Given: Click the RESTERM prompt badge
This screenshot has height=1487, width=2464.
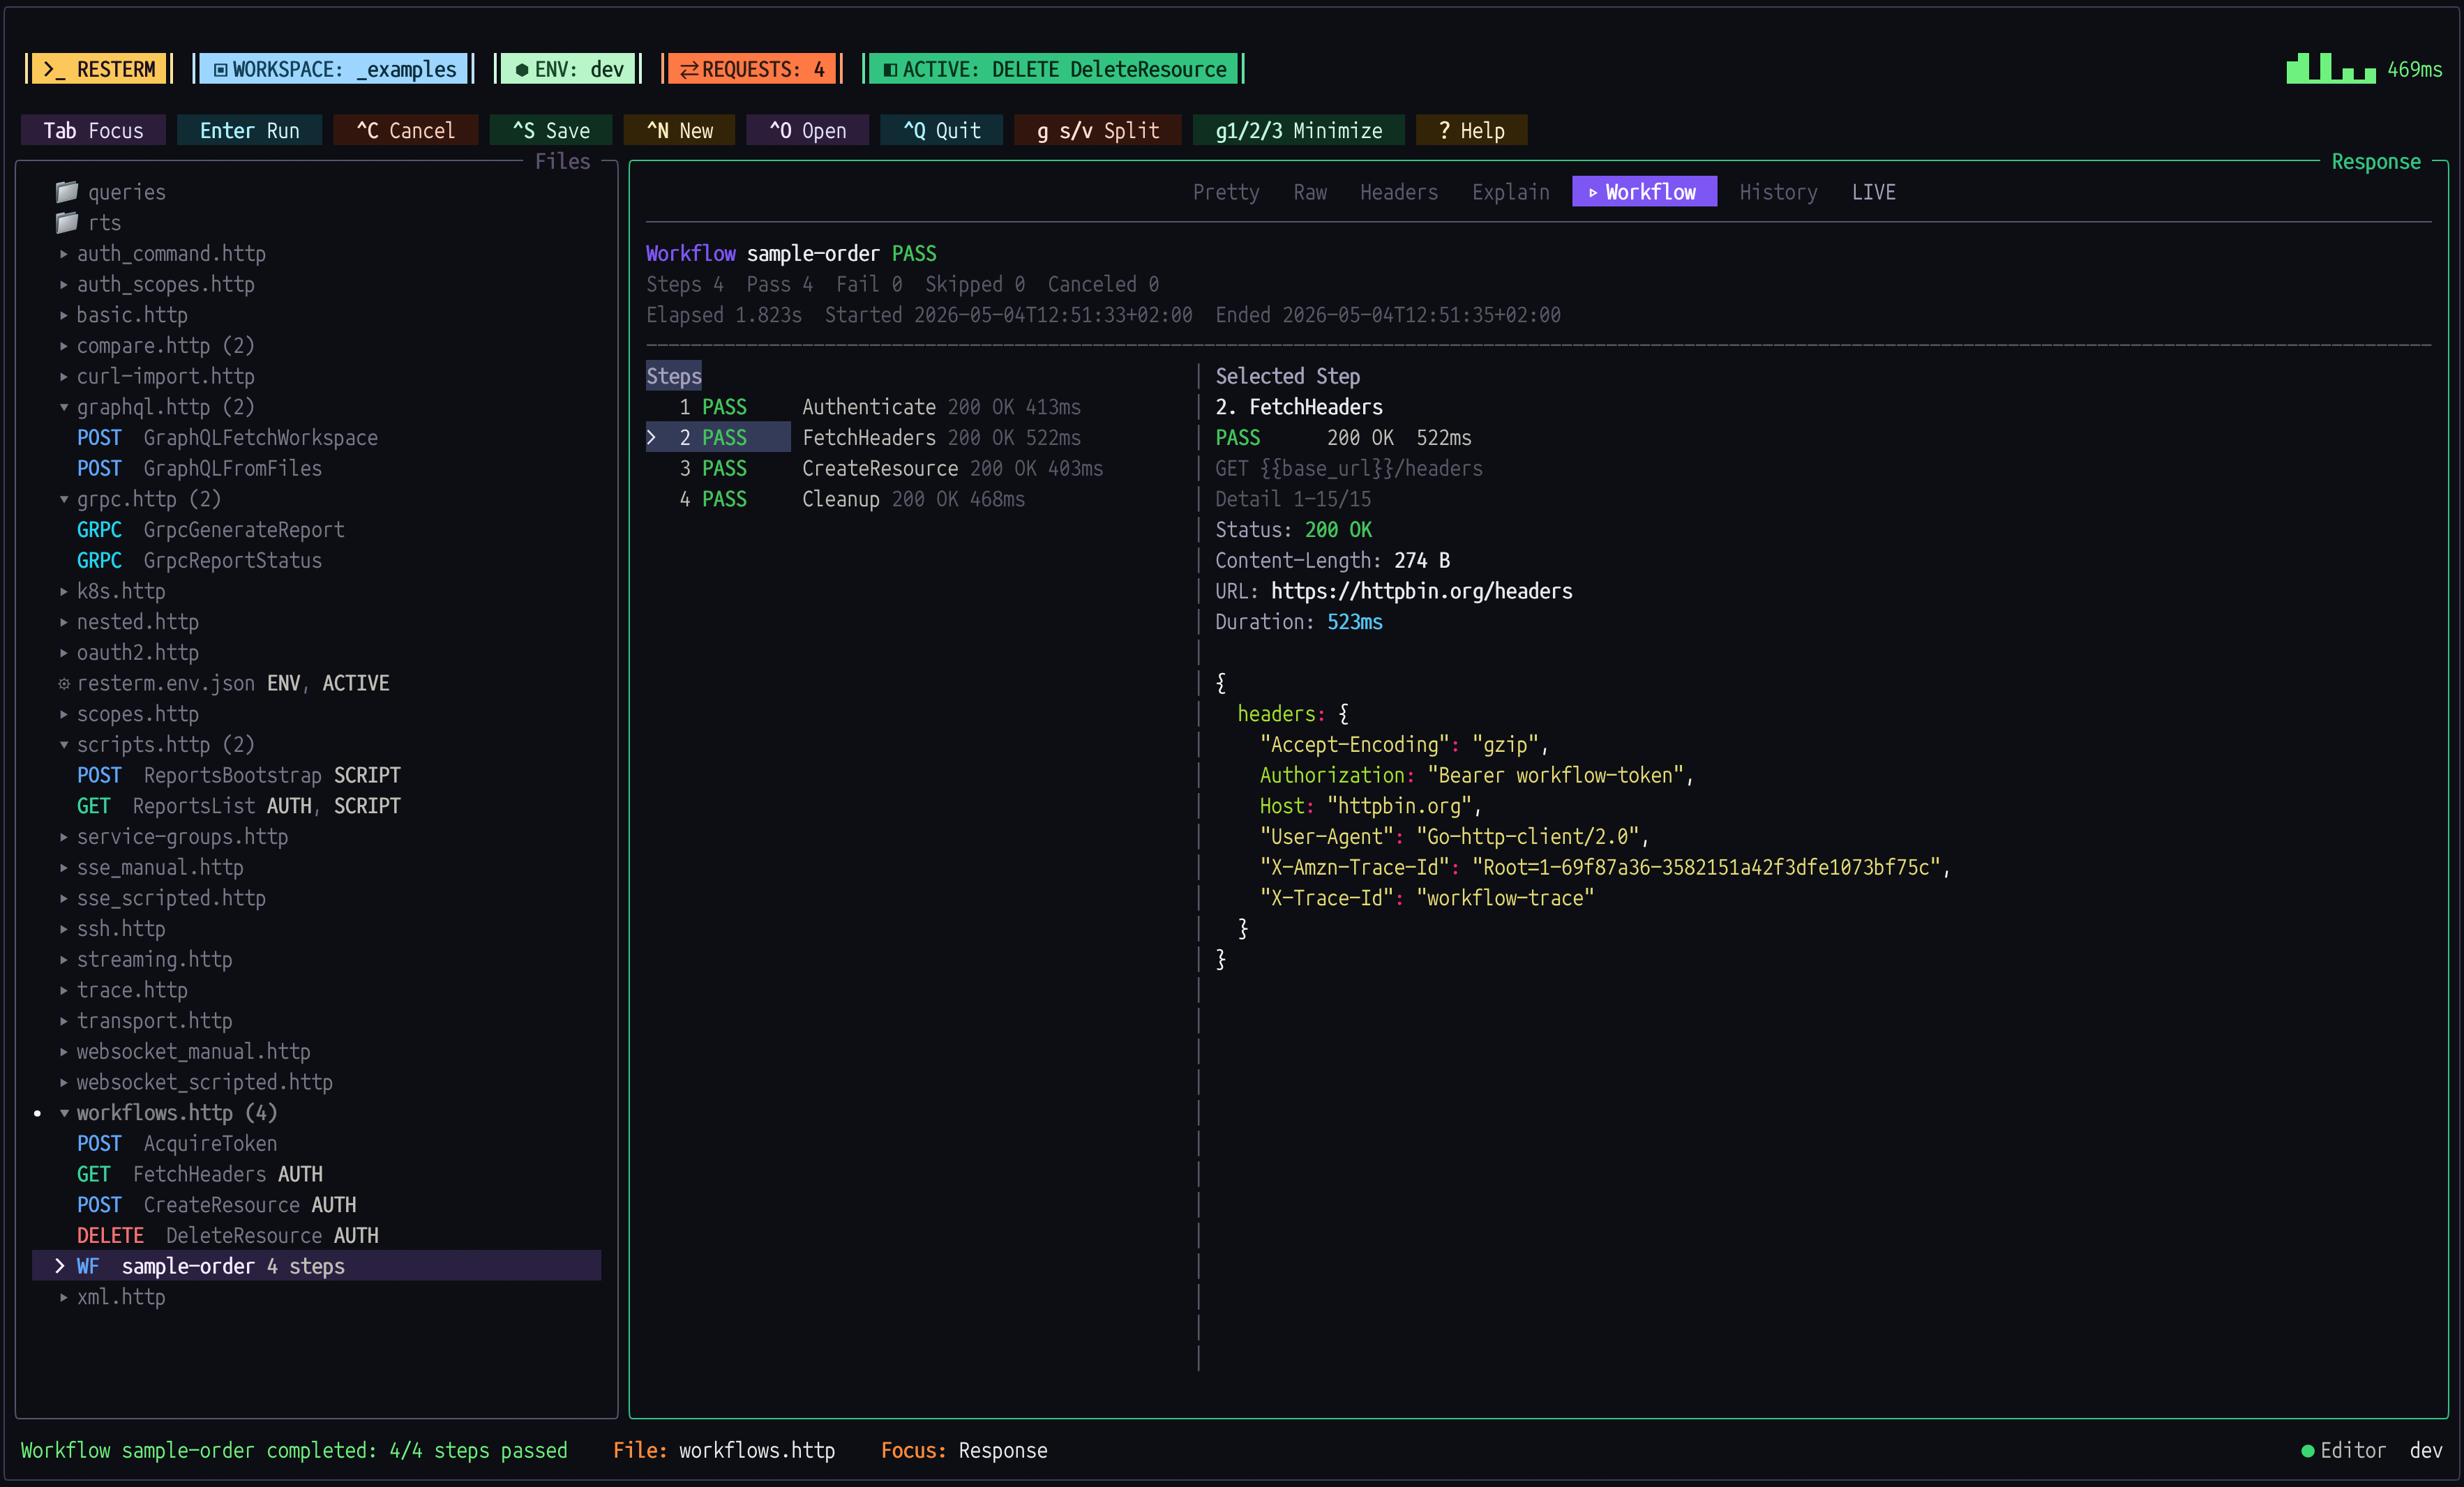Looking at the screenshot, I should pyautogui.click(x=99, y=69).
